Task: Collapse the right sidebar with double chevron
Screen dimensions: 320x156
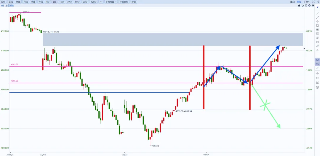Action: click(318, 2)
